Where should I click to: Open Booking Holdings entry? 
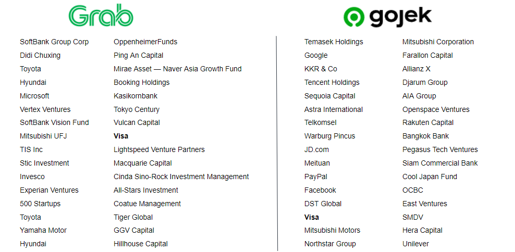(142, 82)
